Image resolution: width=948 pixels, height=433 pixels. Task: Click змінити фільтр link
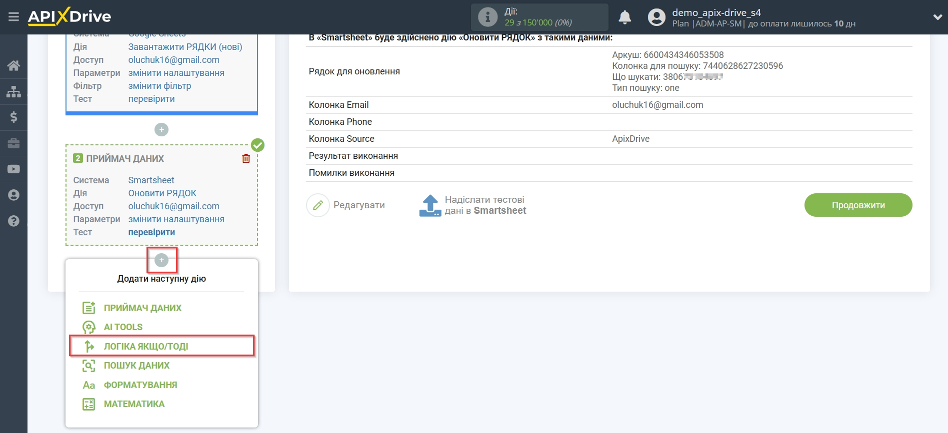click(x=159, y=86)
